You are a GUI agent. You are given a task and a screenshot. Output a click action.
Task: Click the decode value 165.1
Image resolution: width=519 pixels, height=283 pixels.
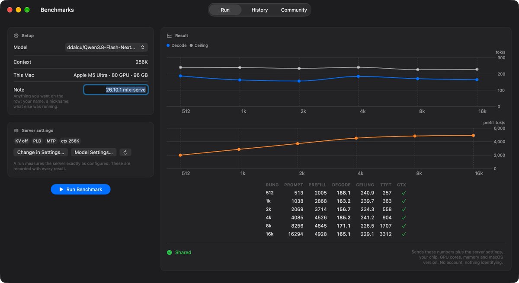pyautogui.click(x=343, y=234)
